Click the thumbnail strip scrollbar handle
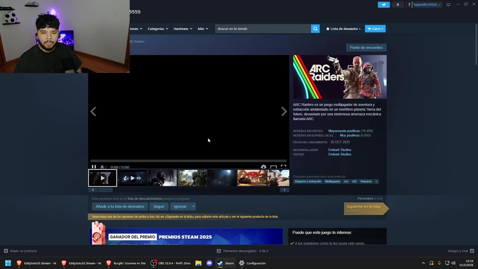Viewport: 478px width, 269px height. pos(105,190)
